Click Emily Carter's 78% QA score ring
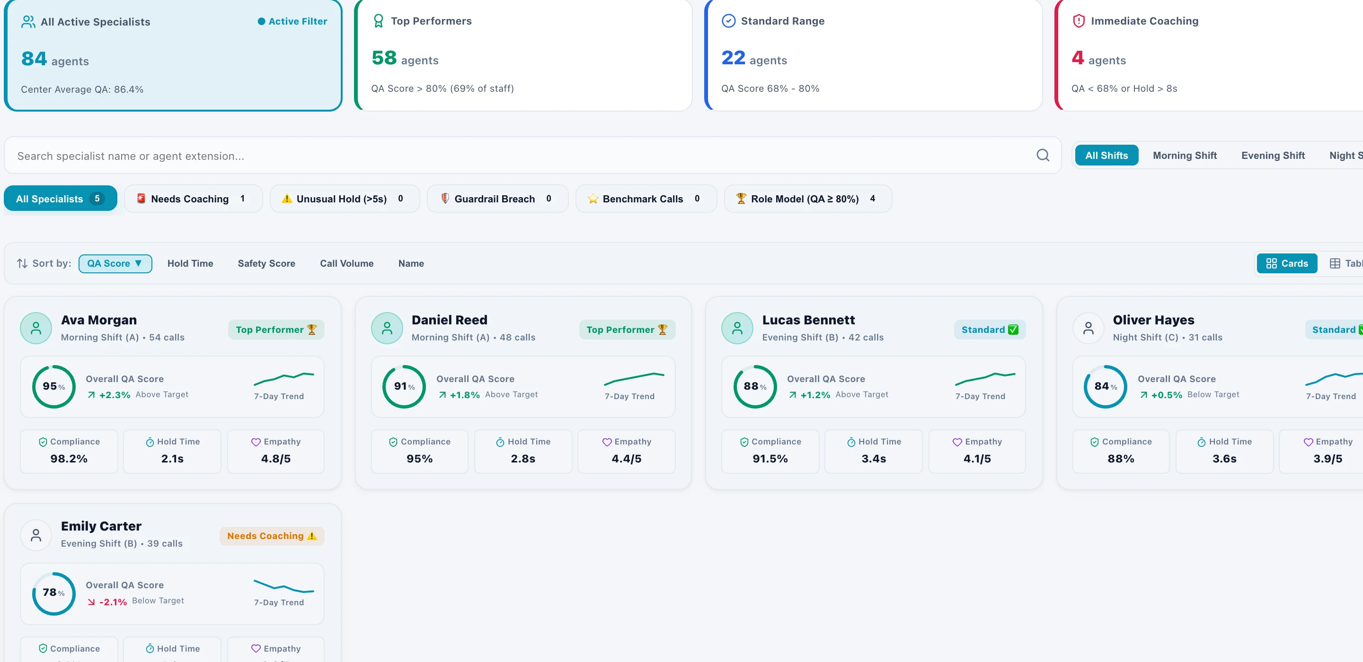Screen dimensions: 1363x662 pyautogui.click(x=53, y=593)
